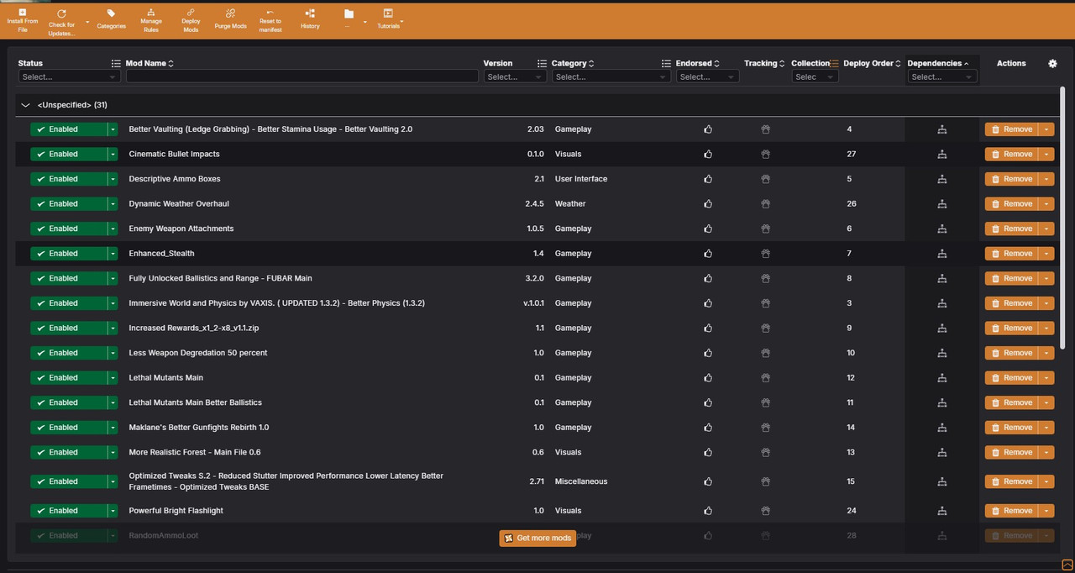Click Deploy Mods in the toolbar
The width and height of the screenshot is (1075, 573).
click(191, 18)
